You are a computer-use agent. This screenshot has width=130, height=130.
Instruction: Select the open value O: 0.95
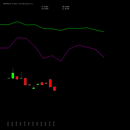coord(45,9)
